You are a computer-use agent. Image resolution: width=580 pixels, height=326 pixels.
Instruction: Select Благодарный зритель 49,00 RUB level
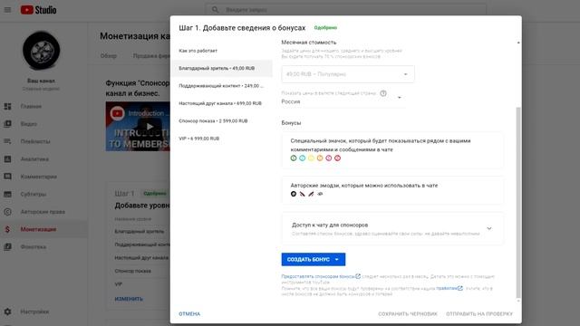(221, 69)
